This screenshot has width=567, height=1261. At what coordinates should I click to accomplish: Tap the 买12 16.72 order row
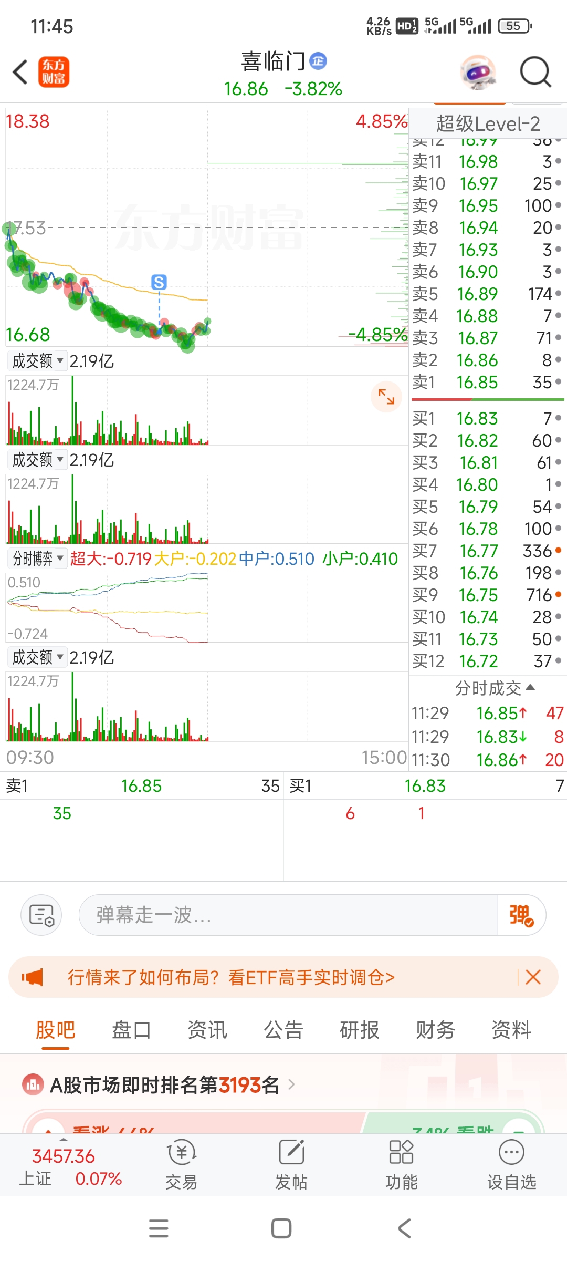coord(487,661)
